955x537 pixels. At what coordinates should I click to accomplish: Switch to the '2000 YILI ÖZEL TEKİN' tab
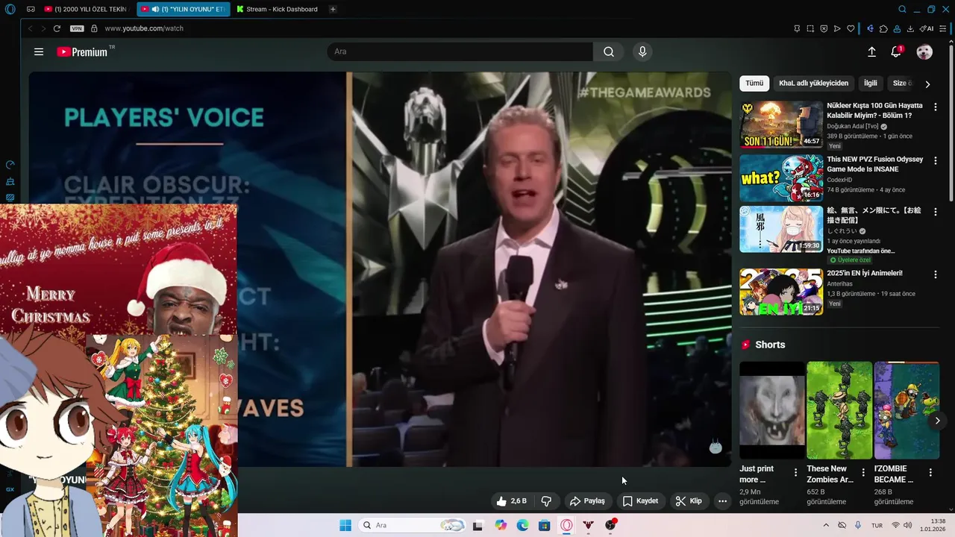coord(86,9)
